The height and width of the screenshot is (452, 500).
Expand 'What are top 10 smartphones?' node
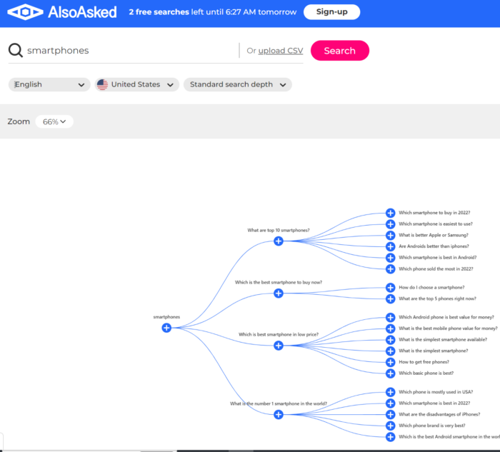[x=279, y=241]
